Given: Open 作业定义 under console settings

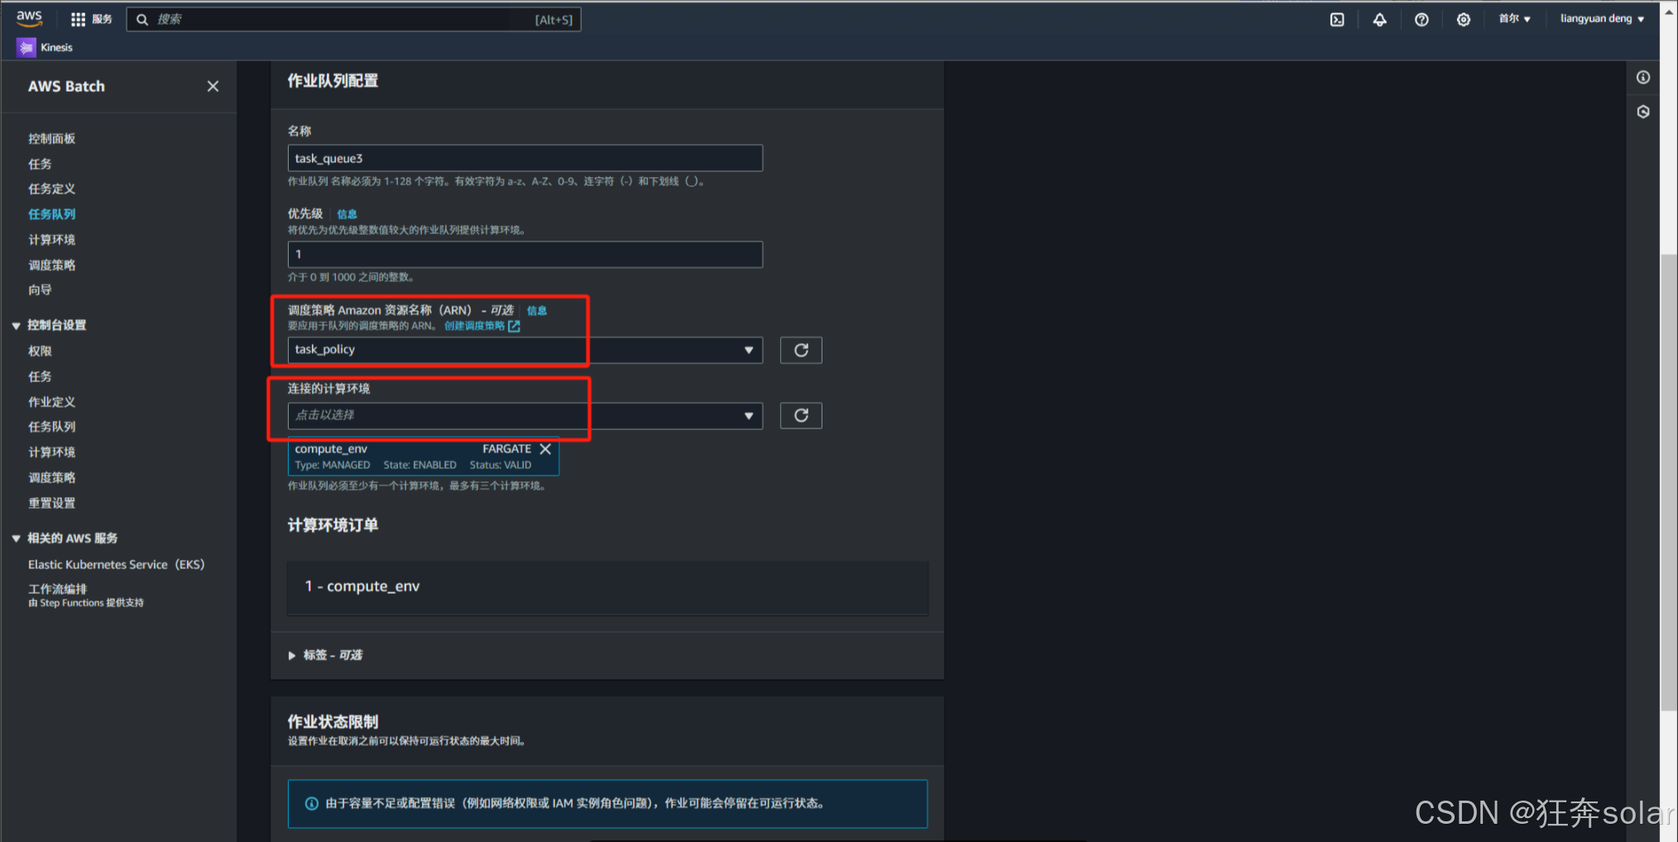Looking at the screenshot, I should tap(51, 402).
